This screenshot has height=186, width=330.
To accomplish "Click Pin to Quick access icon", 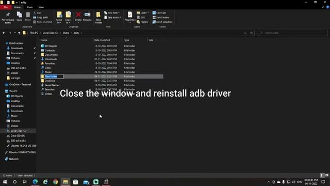I will pos(8,15).
